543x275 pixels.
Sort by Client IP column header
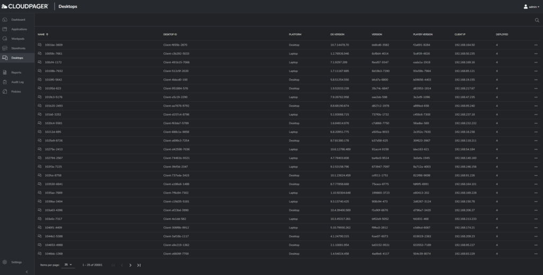tap(460, 34)
